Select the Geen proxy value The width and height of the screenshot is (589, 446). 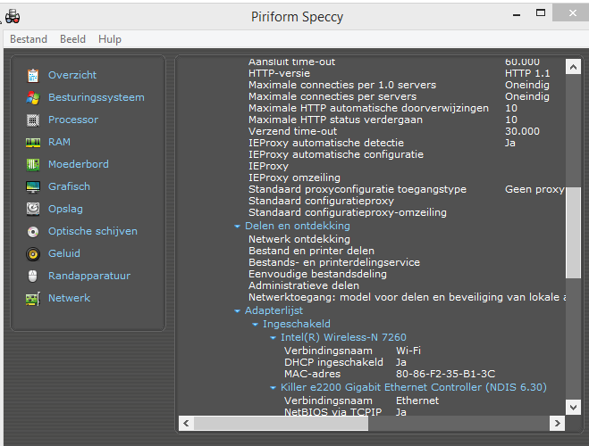coord(534,189)
